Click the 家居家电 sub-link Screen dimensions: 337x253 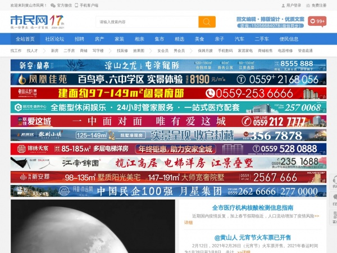click(245, 51)
